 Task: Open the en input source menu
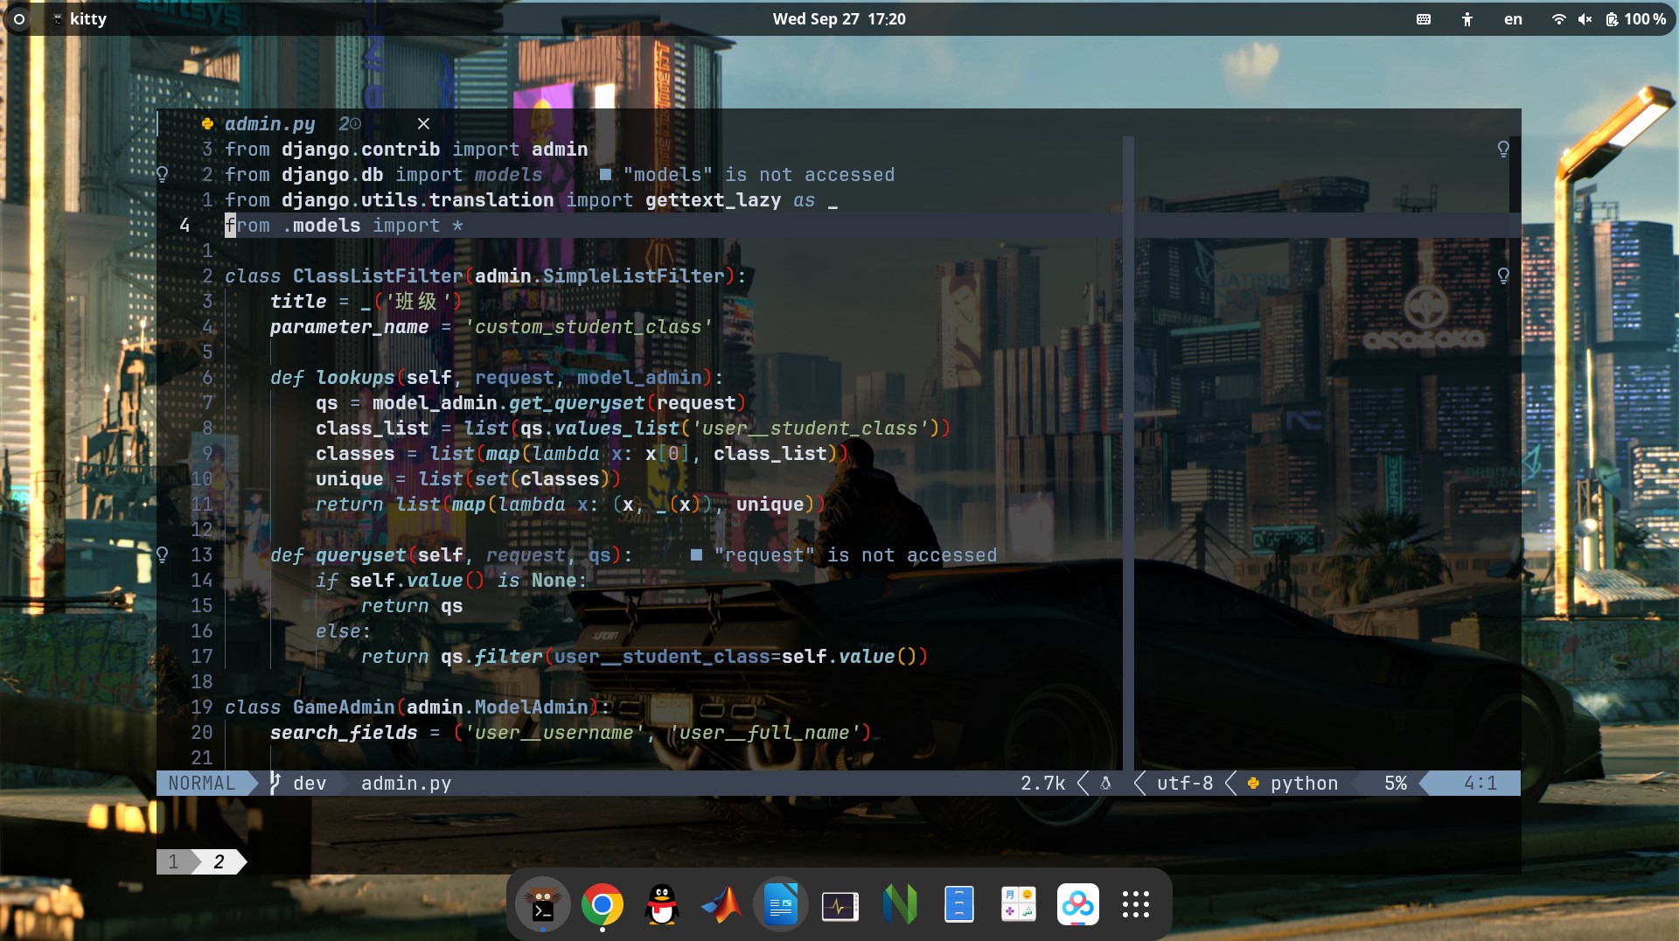[1513, 19]
